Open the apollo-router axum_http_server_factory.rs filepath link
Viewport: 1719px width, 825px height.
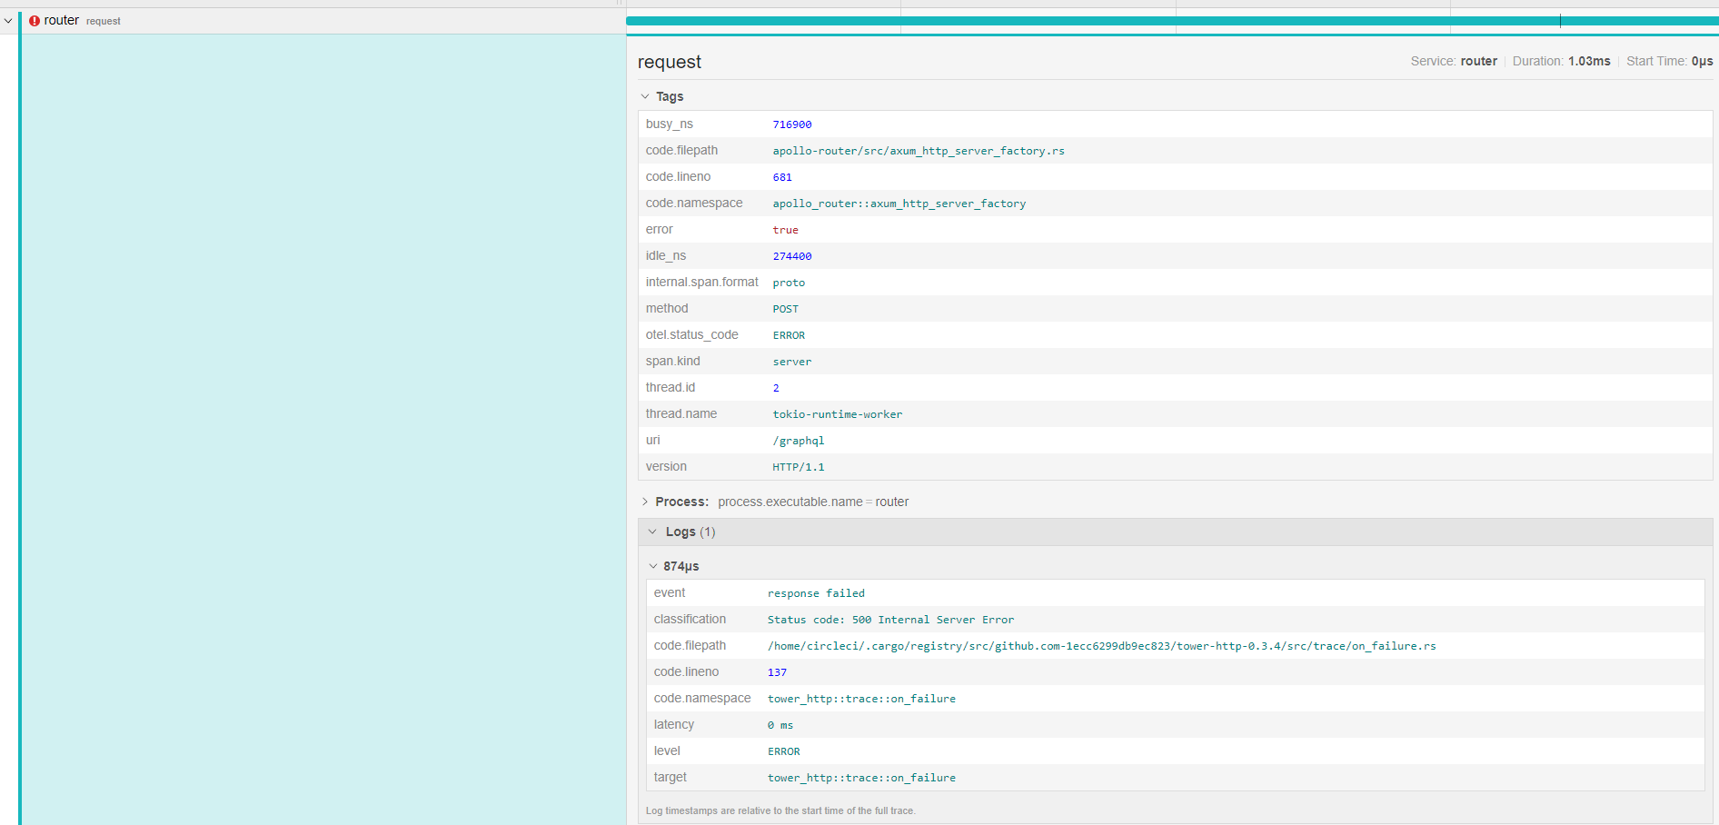pos(919,151)
